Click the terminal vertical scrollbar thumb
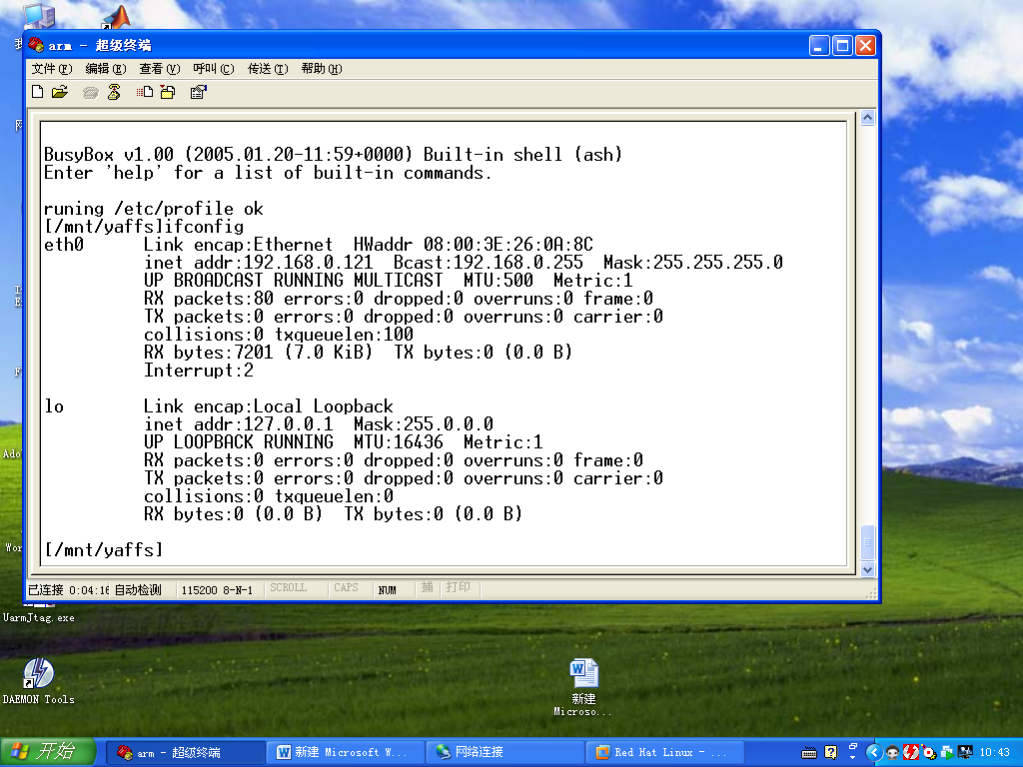Viewport: 1023px width, 767px height. point(868,542)
